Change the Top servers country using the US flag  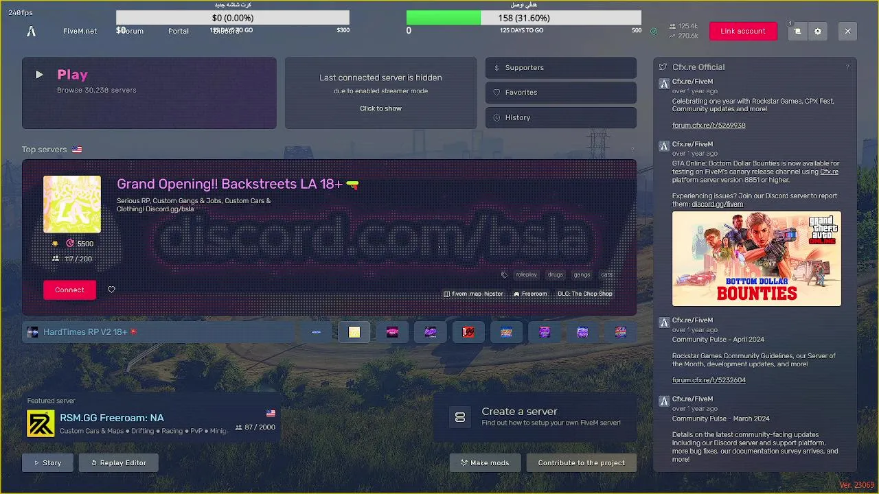point(77,150)
